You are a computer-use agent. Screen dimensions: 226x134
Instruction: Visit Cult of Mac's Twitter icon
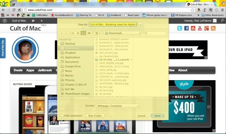pyautogui.click(x=180, y=28)
